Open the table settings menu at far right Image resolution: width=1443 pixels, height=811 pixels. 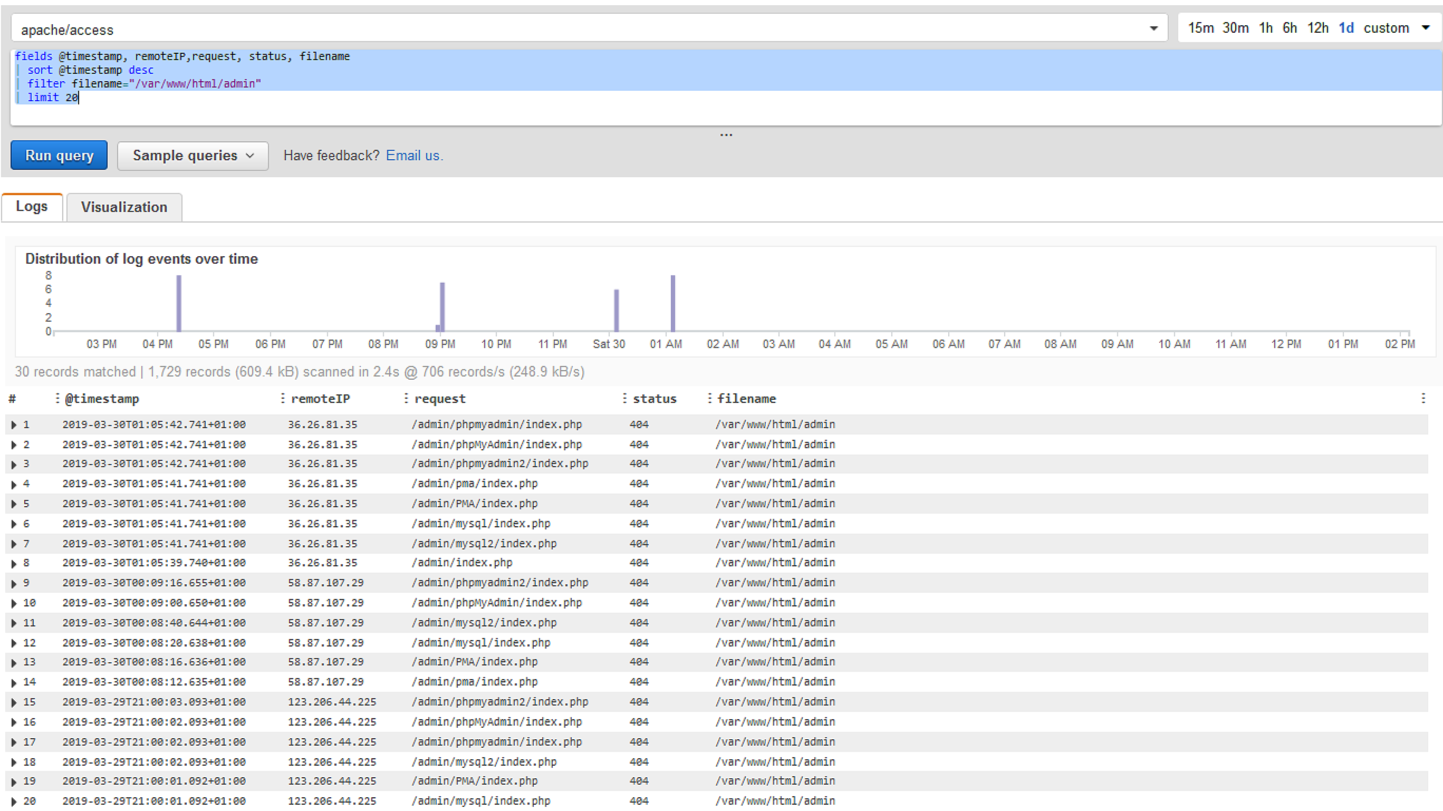[x=1423, y=398]
